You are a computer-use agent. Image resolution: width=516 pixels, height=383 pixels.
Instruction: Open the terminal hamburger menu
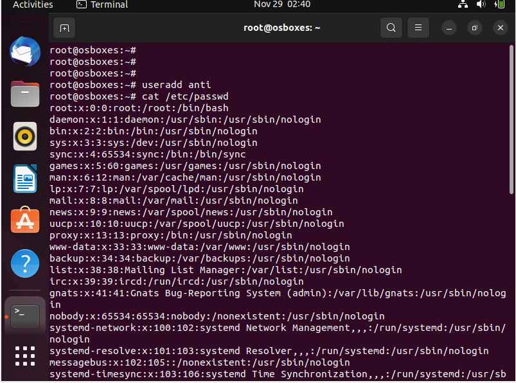[x=418, y=28]
